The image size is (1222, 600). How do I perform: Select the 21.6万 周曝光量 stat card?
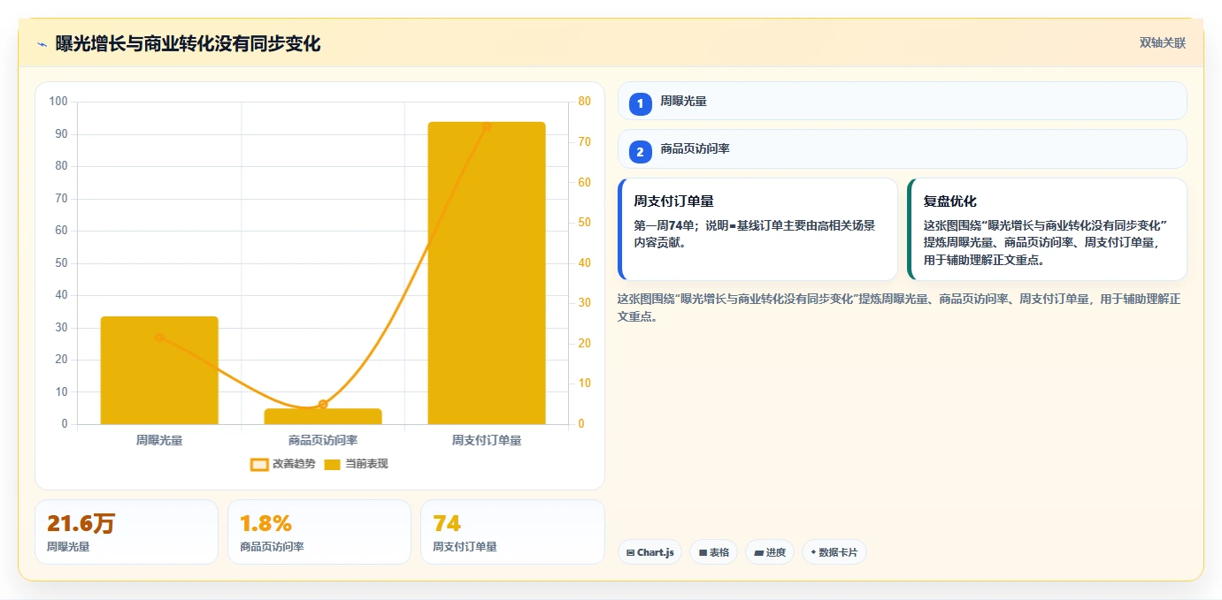[127, 532]
